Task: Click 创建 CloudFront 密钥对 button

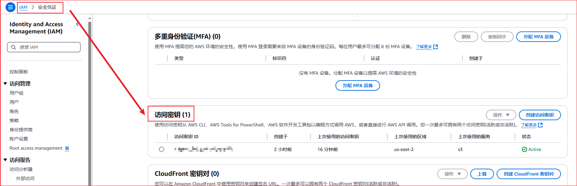Action: tap(528, 174)
